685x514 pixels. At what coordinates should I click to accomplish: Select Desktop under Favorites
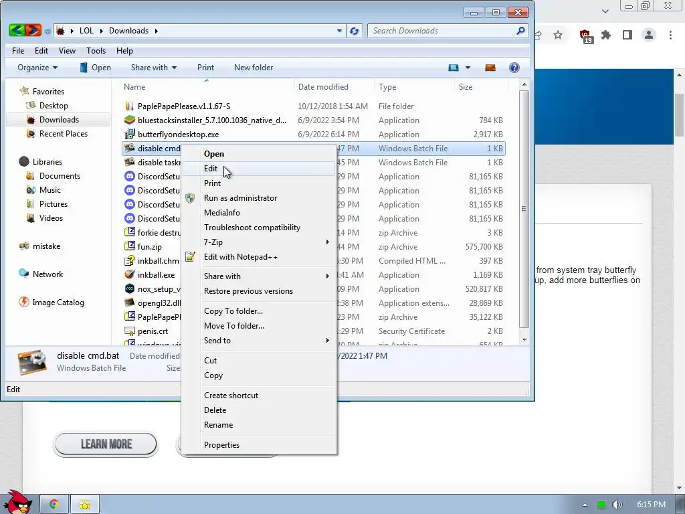pyautogui.click(x=54, y=105)
